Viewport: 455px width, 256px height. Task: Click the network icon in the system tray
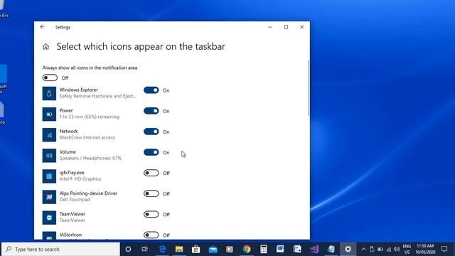click(389, 250)
